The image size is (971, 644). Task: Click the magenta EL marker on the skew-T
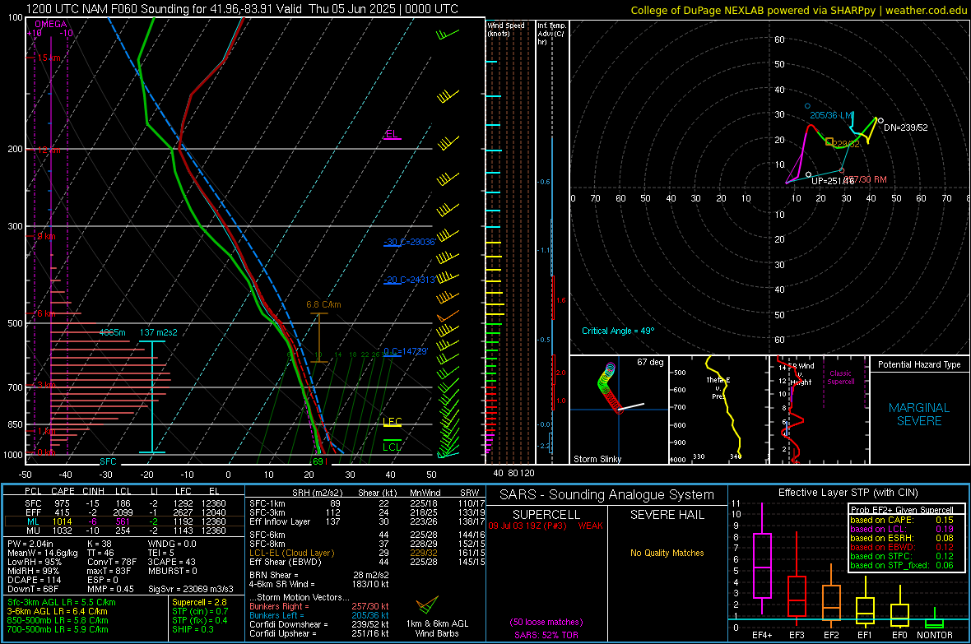pyautogui.click(x=392, y=134)
